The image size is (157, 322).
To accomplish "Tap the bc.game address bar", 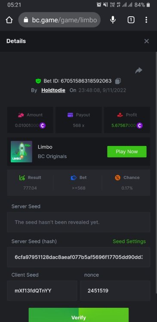I will (x=59, y=20).
